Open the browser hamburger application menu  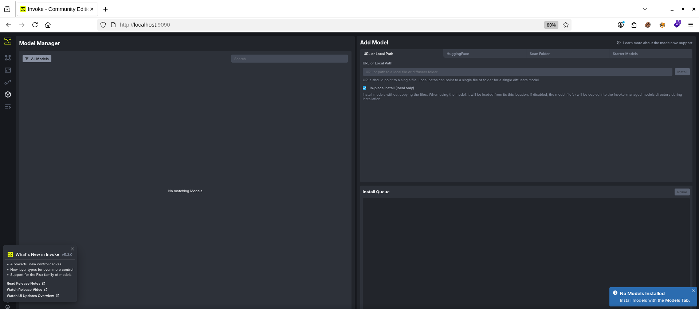coord(691,25)
